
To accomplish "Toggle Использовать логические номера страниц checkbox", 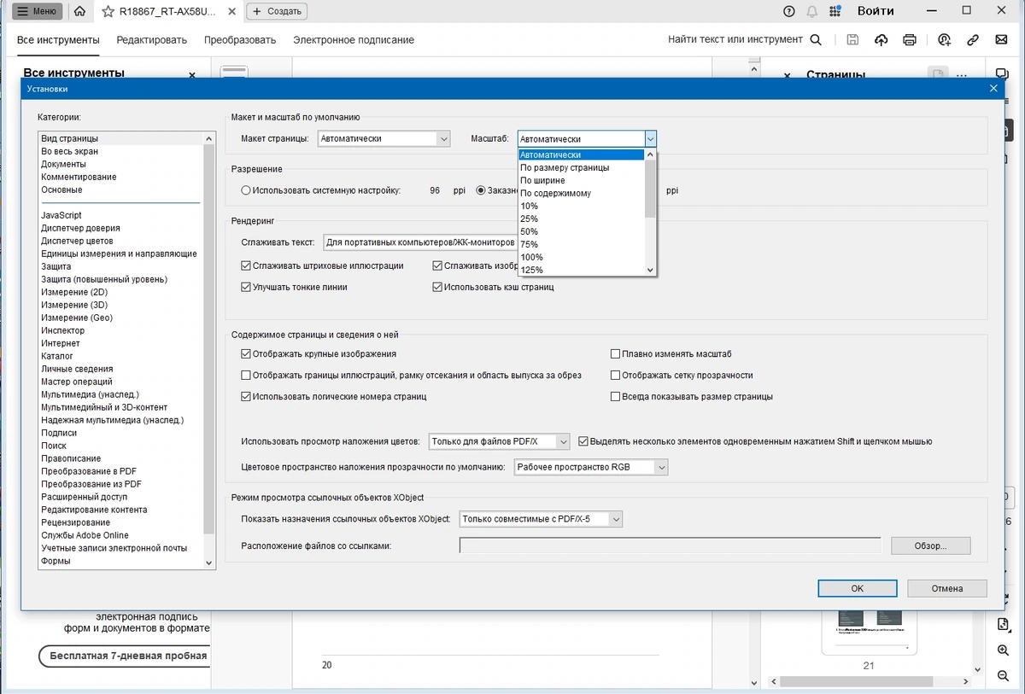I will tap(246, 397).
